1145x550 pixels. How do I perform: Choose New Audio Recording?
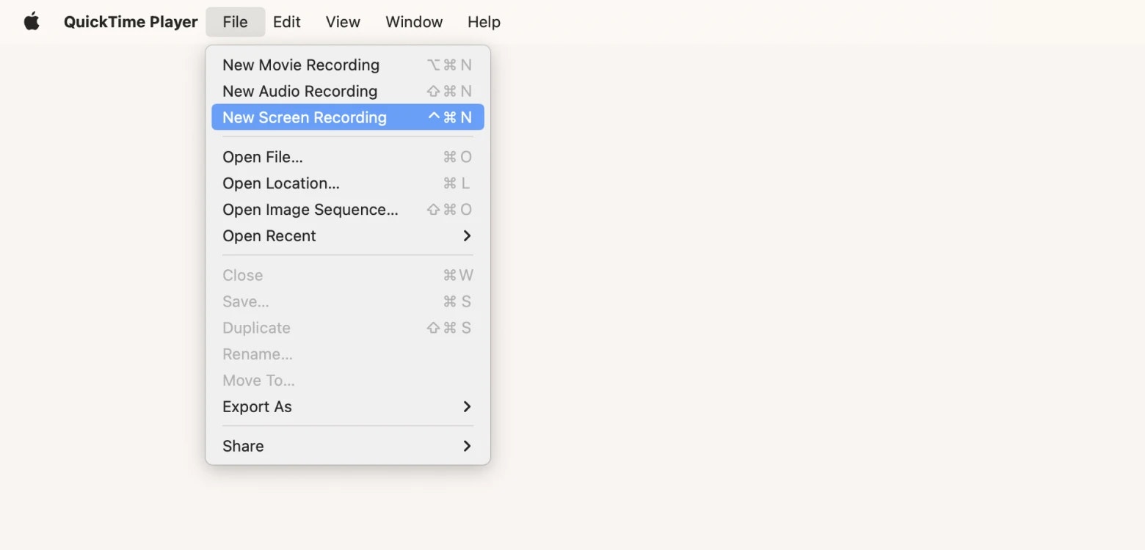[x=348, y=91]
